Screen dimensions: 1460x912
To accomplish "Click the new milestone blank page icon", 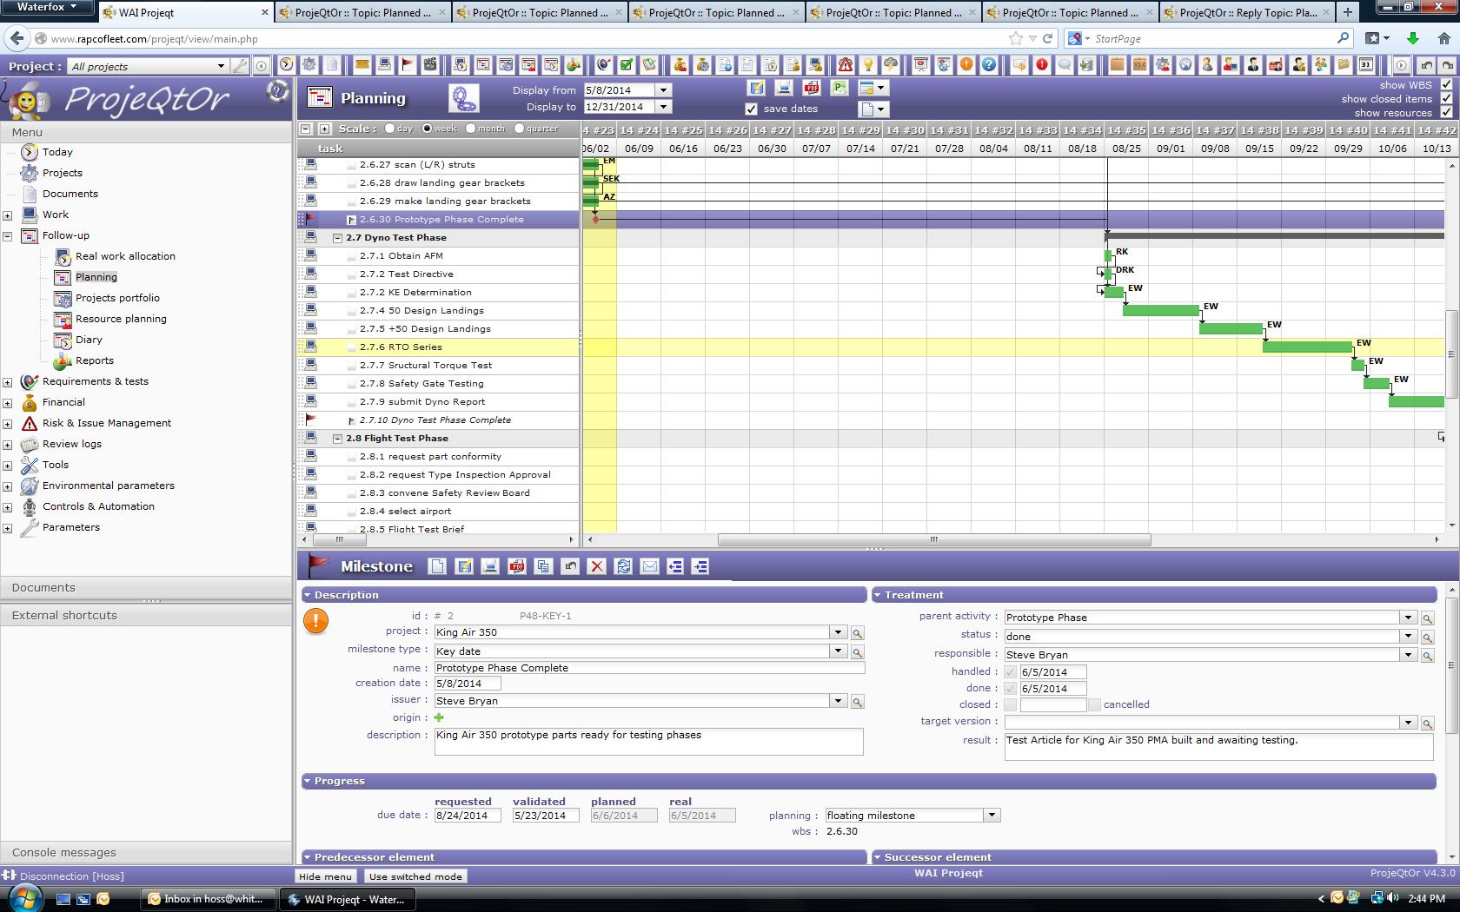I will pos(437,566).
